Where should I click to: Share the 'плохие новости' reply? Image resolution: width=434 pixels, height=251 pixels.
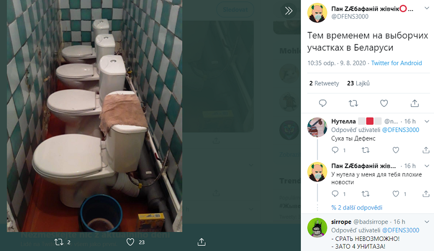426,194
